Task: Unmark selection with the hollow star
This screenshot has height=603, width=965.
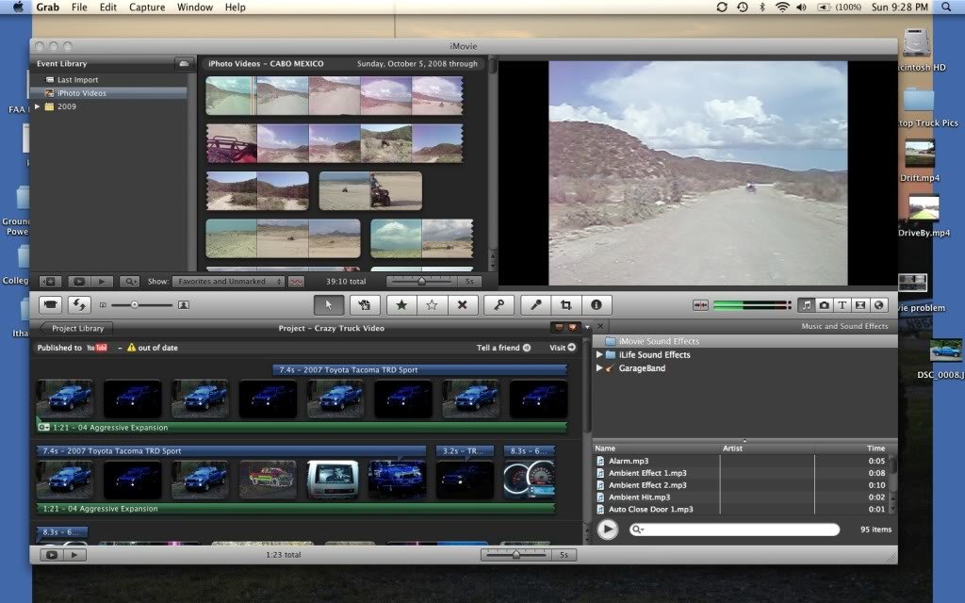Action: (x=432, y=304)
